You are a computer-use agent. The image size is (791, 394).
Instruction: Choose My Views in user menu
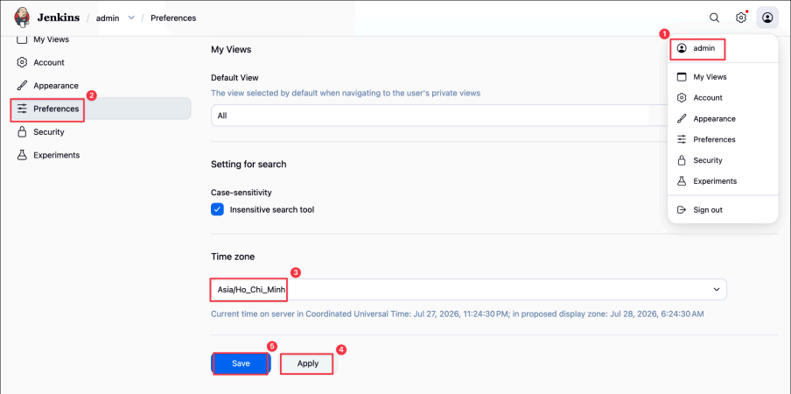click(723, 77)
